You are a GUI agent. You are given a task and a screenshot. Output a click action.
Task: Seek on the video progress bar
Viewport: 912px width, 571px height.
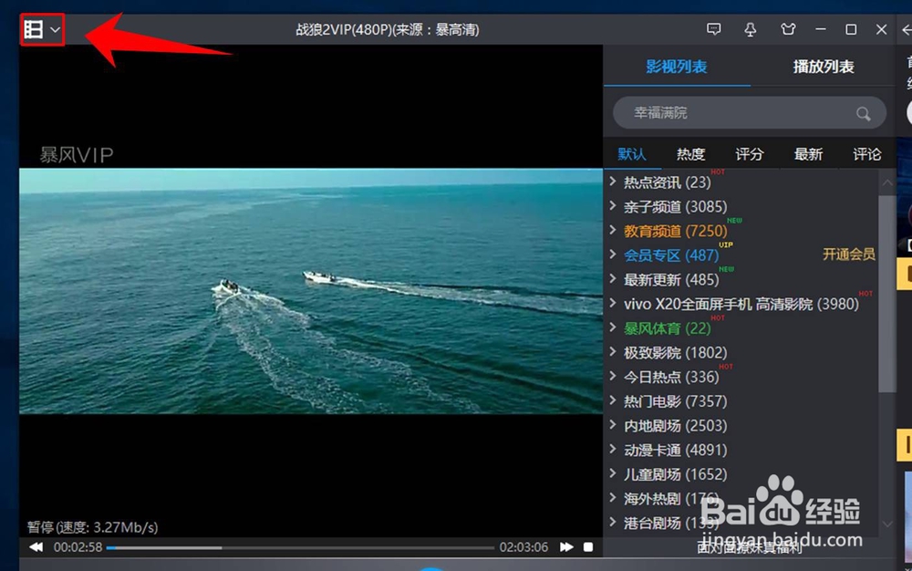[300, 548]
